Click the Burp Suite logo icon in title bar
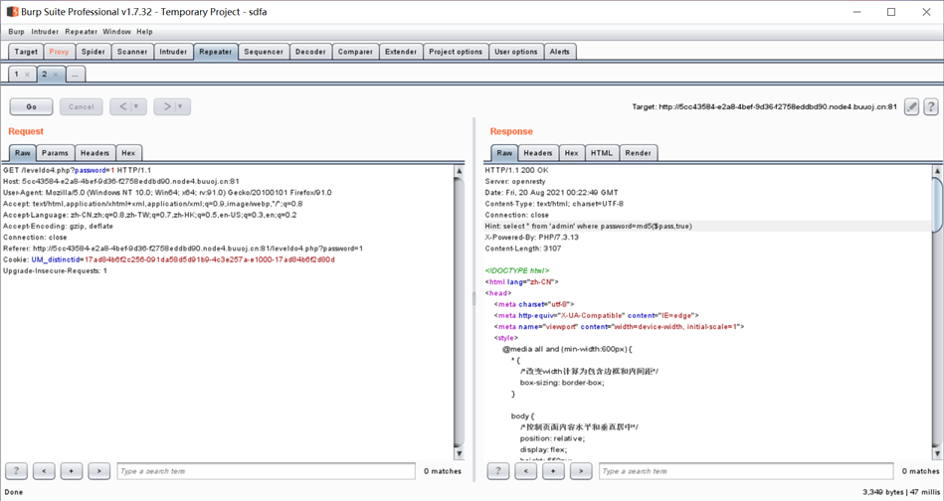The height and width of the screenshot is (501, 944). click(x=12, y=11)
